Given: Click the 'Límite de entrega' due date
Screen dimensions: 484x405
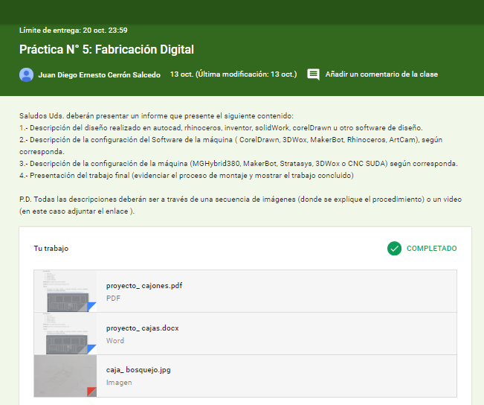Looking at the screenshot, I should coord(73,31).
